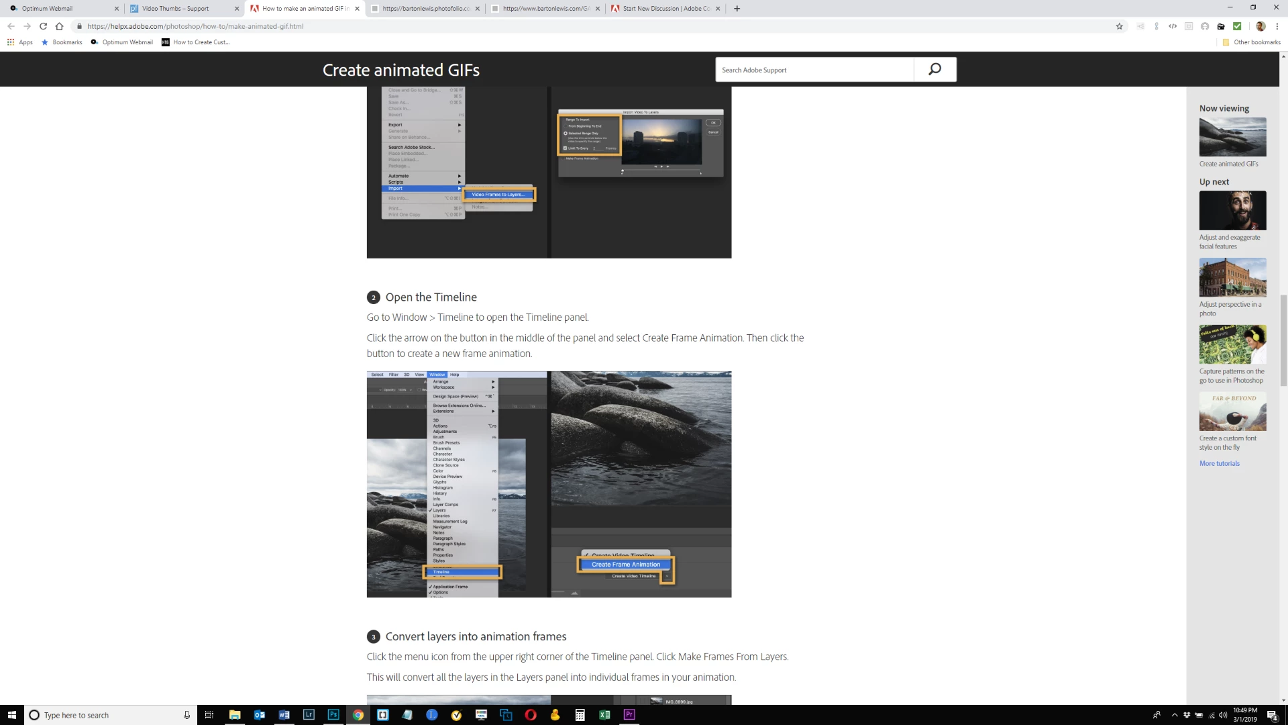Click the search magnifier button on Adobe Support
Viewport: 1288px width, 725px height.
[934, 69]
